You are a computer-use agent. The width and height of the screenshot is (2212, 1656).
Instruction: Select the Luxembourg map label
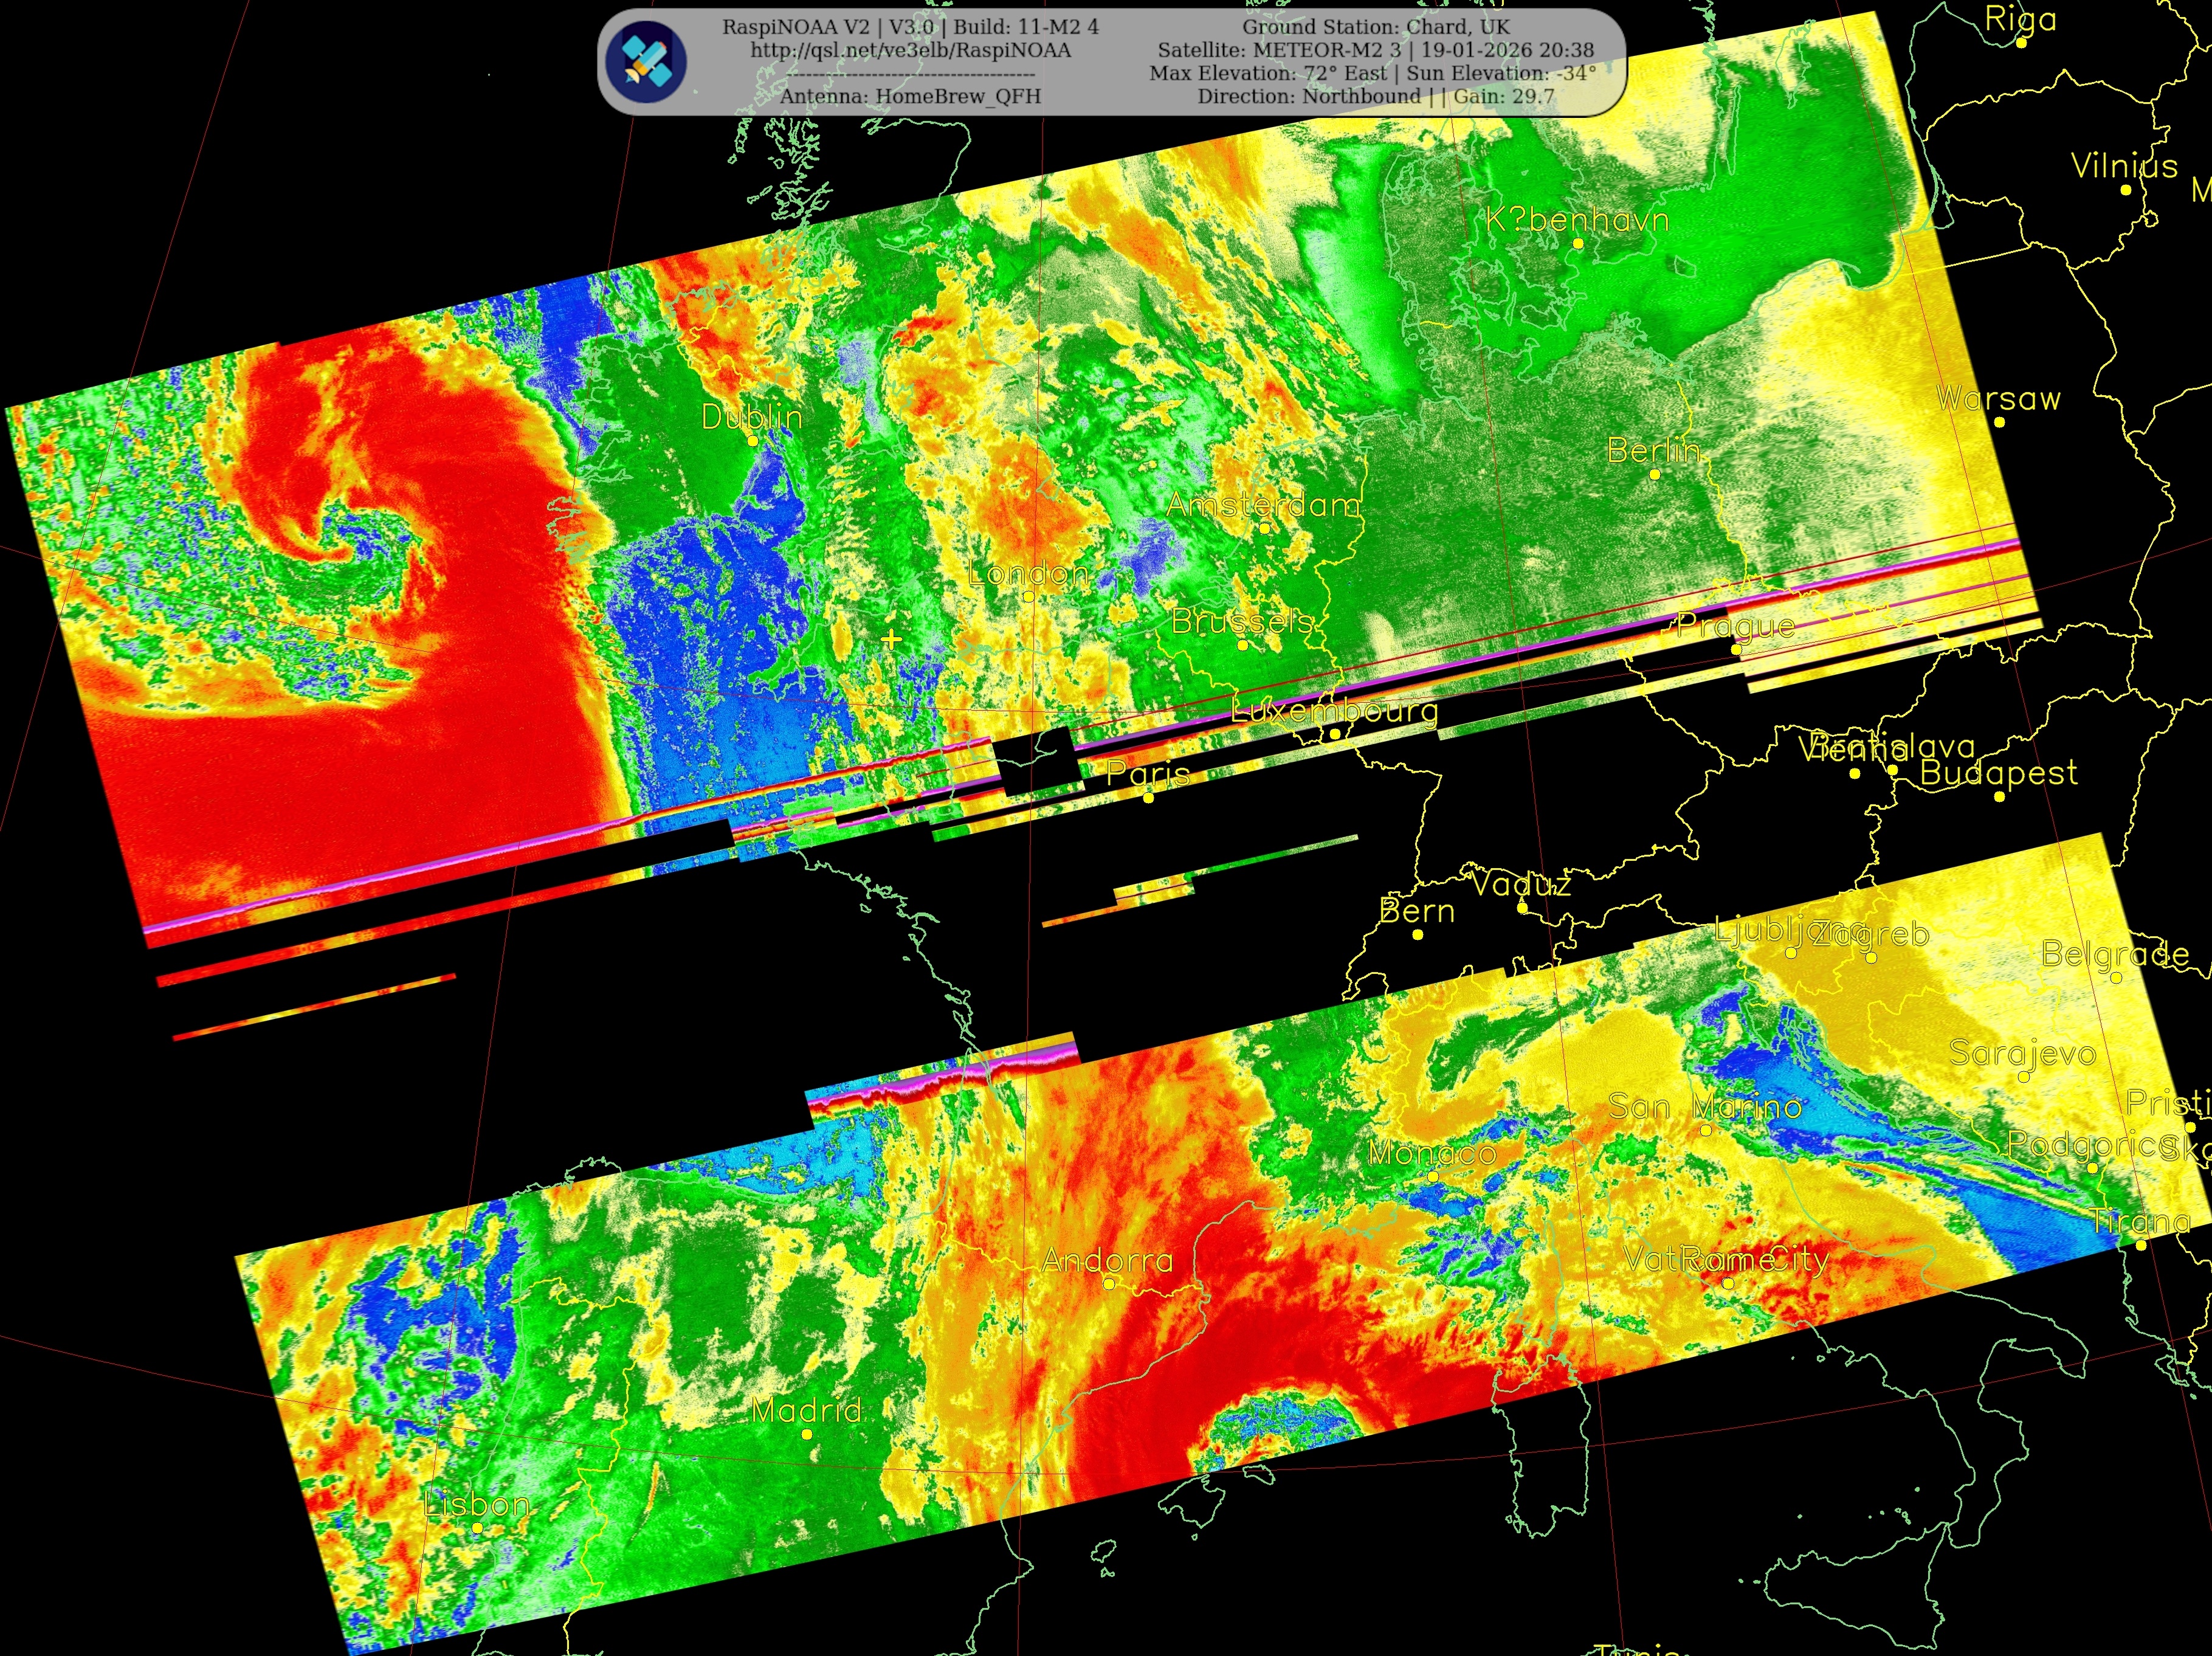click(1334, 711)
